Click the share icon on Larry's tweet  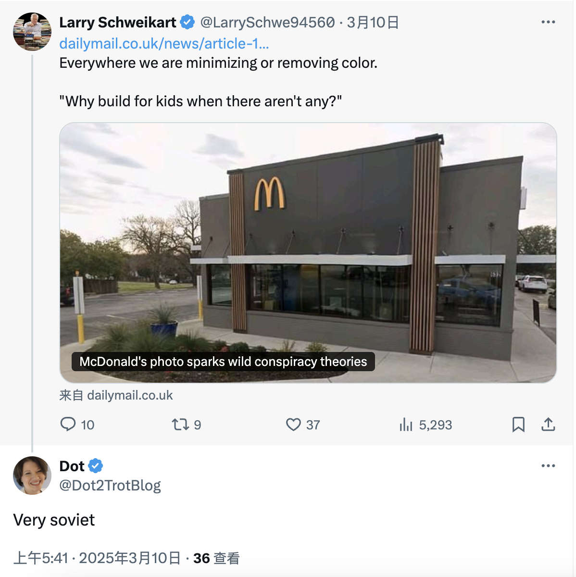[x=548, y=425]
